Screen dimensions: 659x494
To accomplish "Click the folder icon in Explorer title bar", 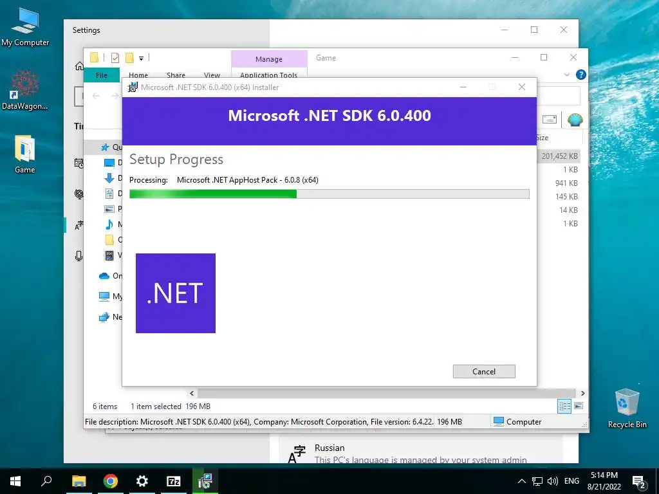I will pos(94,57).
